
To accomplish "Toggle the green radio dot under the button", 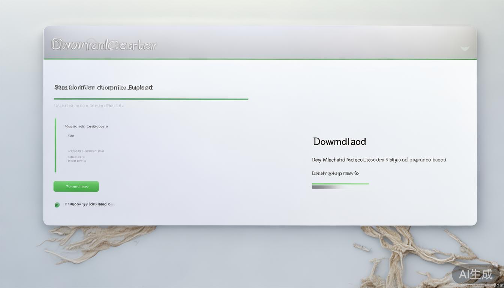I will coord(57,205).
